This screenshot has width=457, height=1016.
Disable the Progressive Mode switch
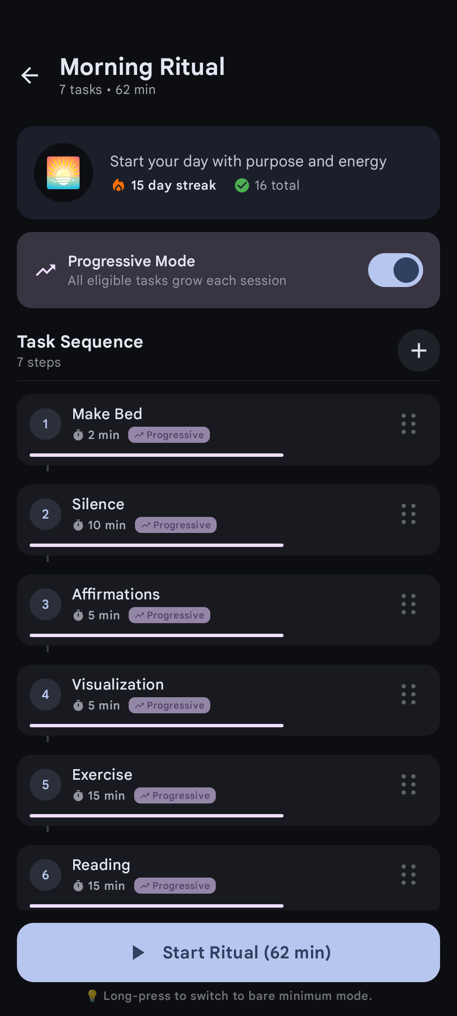pyautogui.click(x=395, y=270)
